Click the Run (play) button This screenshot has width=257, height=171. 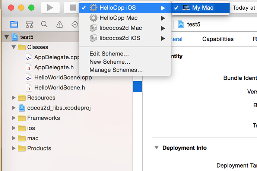(50, 7)
